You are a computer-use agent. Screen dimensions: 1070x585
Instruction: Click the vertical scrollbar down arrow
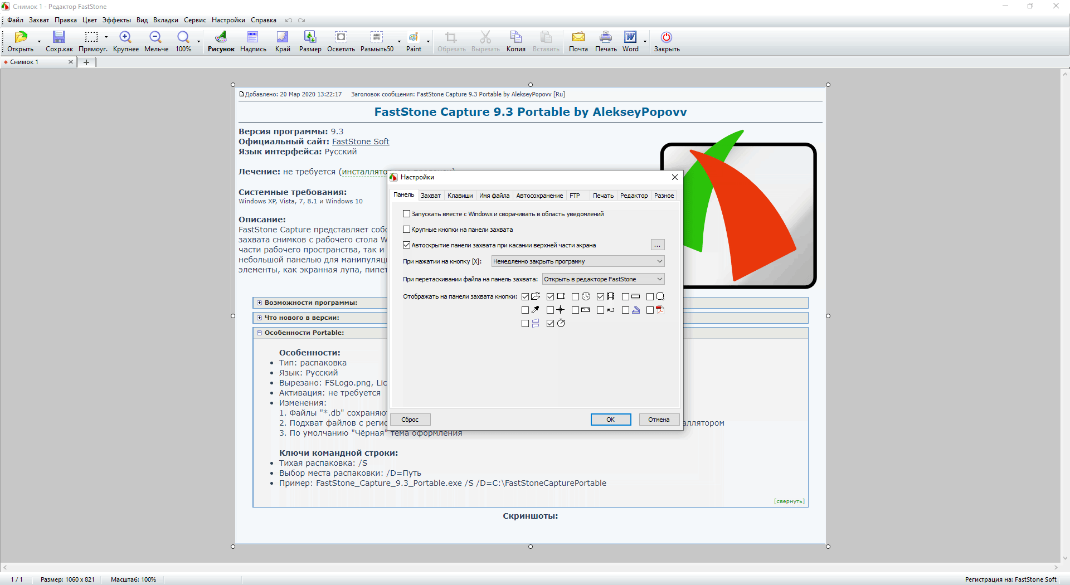(1065, 558)
